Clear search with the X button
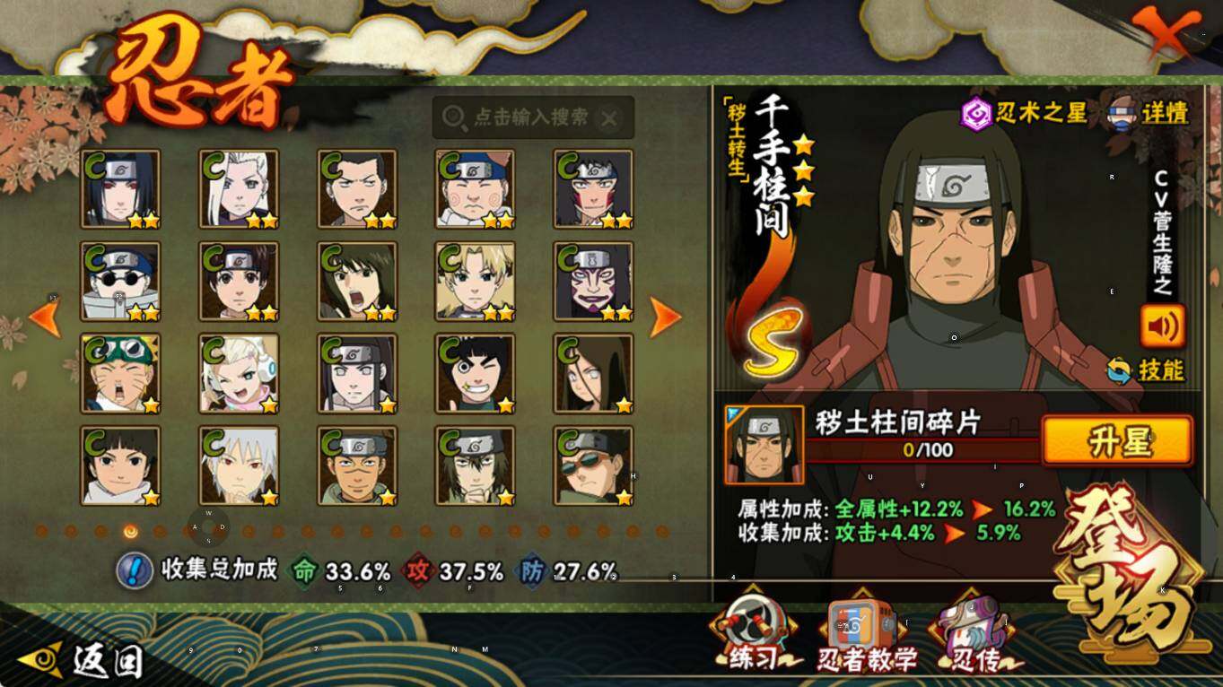Image resolution: width=1223 pixels, height=687 pixels. pyautogui.click(x=609, y=117)
